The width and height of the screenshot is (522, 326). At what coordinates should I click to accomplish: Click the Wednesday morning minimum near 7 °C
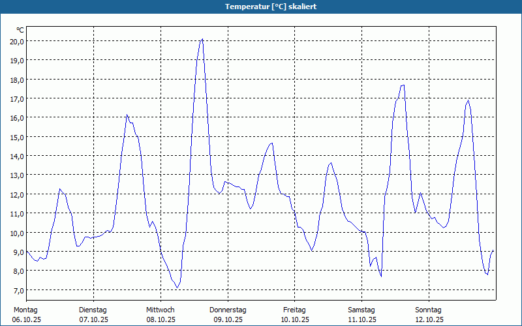point(177,288)
